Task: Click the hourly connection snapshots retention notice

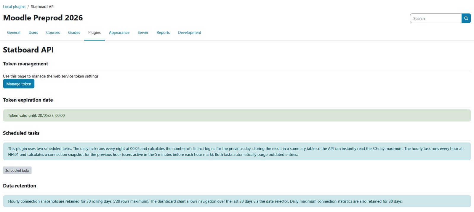Action: click(237, 201)
